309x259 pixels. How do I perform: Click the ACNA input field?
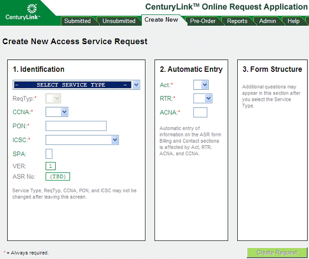coord(200,112)
